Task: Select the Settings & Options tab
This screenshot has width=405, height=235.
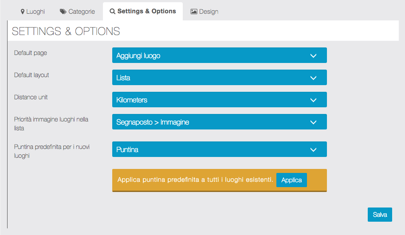Action: [143, 12]
